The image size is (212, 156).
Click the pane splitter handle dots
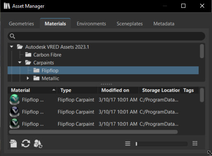point(106,84)
